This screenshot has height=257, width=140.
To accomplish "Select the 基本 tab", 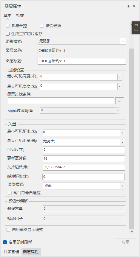I will coord(7,15).
